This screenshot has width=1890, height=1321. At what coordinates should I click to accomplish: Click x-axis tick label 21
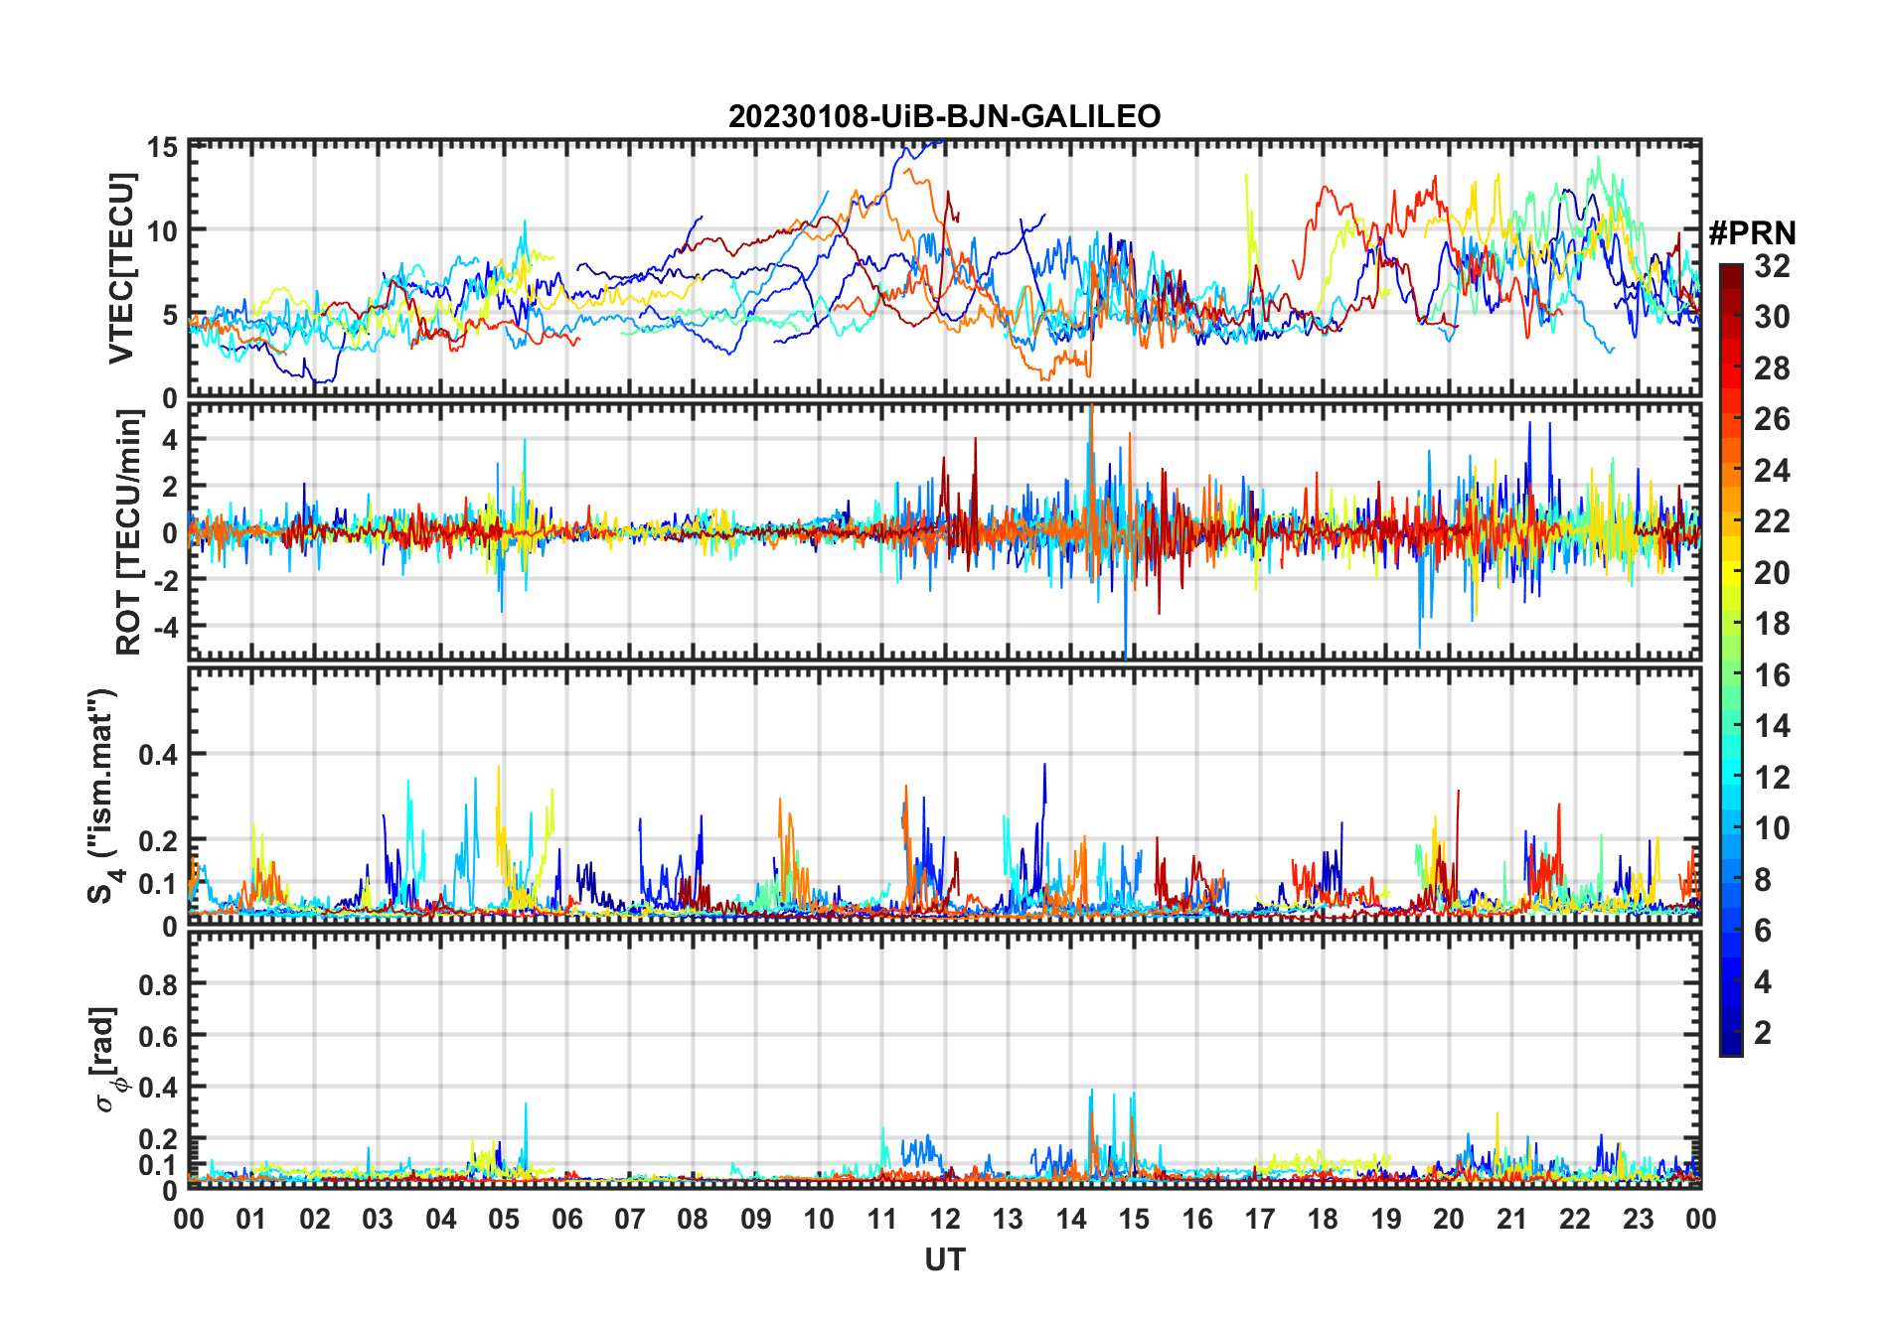click(x=1511, y=1220)
